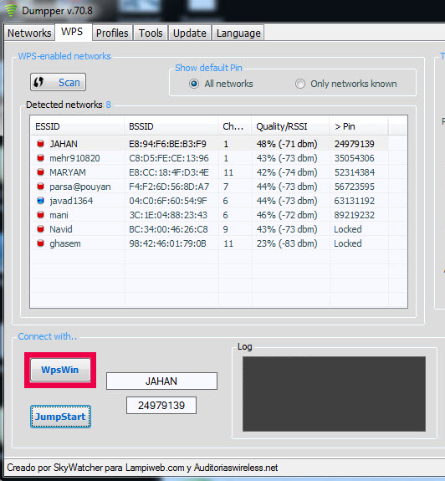This screenshot has width=445, height=481.
Task: Click pin 56723595 in the list
Action: coord(354,187)
